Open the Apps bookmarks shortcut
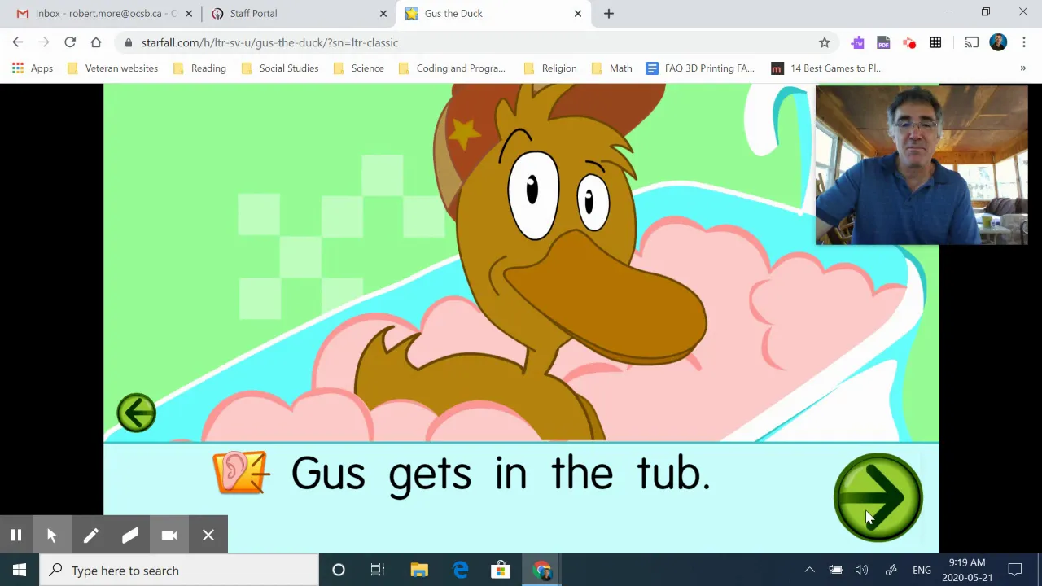 pos(33,68)
